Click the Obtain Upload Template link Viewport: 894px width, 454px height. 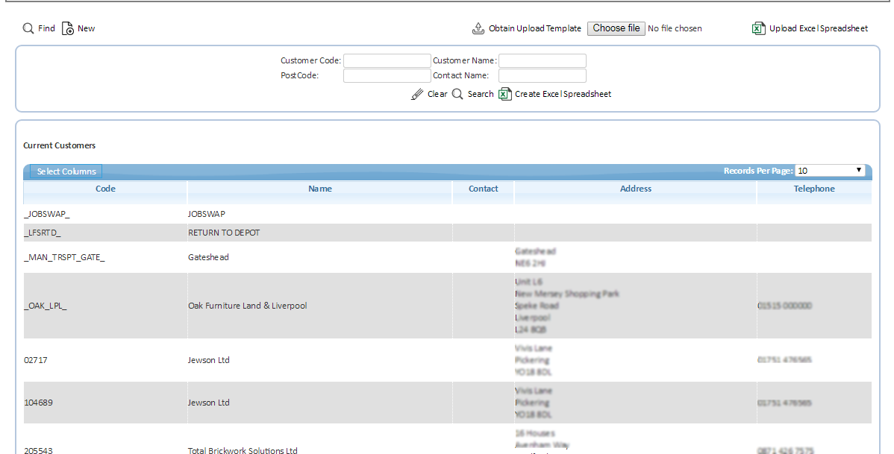535,28
